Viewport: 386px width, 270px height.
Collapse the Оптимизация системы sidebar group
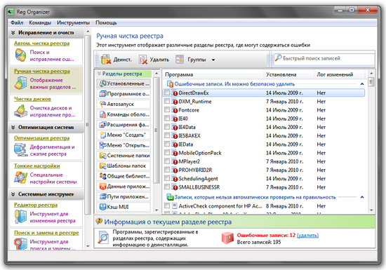pyautogui.click(x=13, y=128)
